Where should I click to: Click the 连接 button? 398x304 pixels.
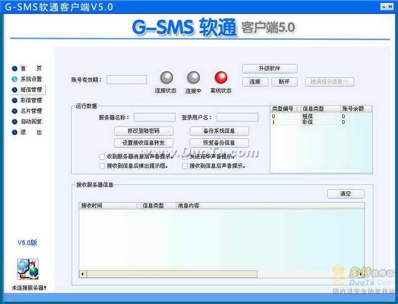pyautogui.click(x=255, y=82)
